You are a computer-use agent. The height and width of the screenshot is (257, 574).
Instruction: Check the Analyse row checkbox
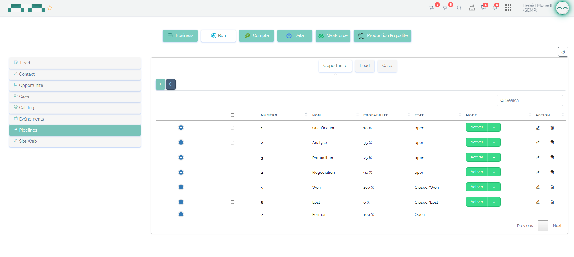(232, 143)
